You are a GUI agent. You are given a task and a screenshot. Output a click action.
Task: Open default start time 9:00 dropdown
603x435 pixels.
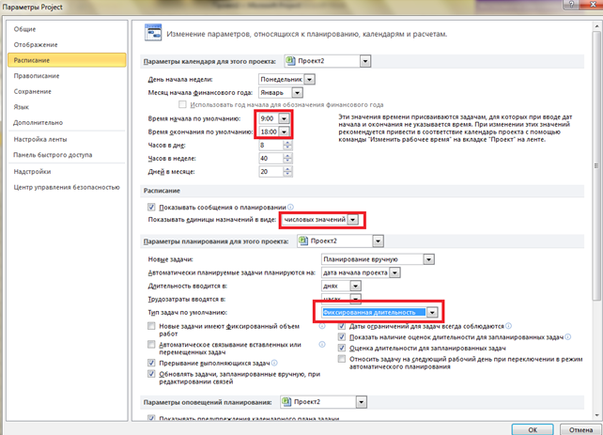(284, 118)
